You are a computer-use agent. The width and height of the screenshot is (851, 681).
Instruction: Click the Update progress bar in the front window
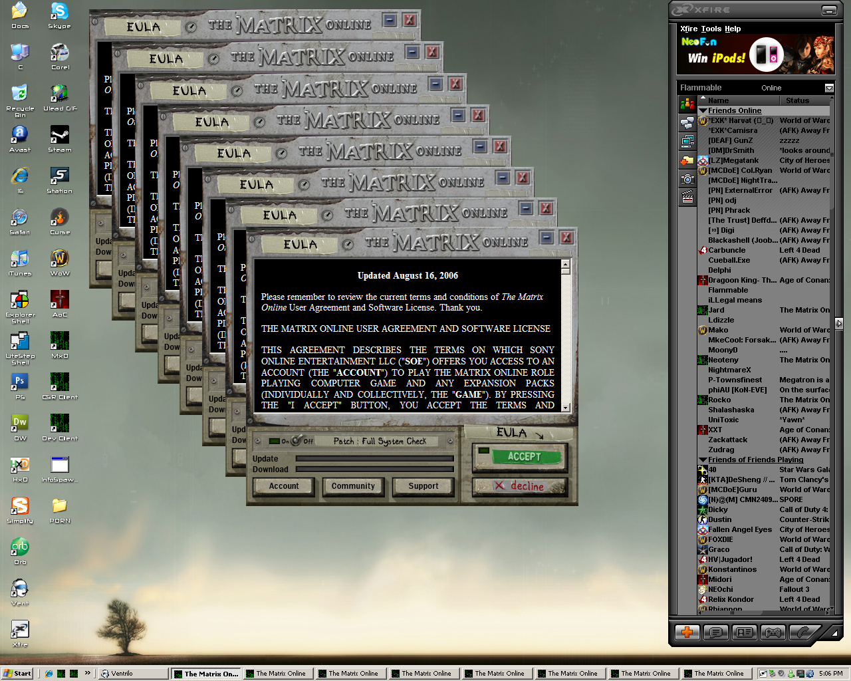[x=374, y=458]
